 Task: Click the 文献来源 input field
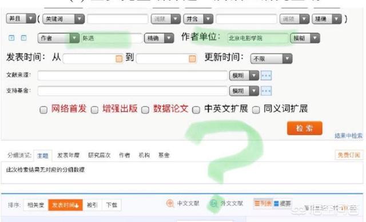point(132,75)
